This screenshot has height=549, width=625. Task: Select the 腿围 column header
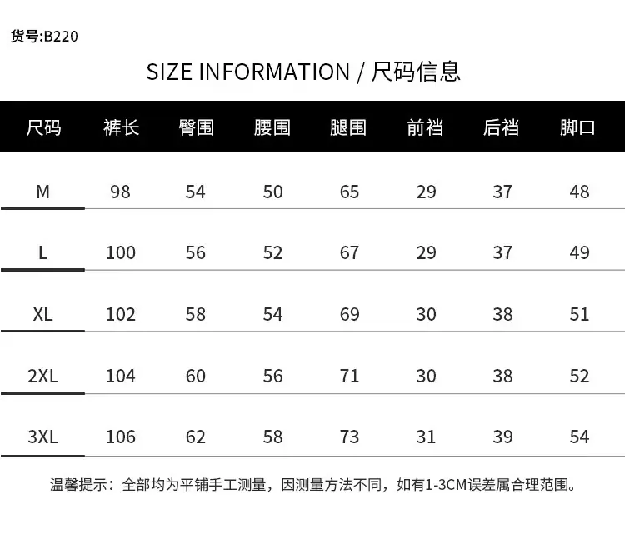tap(348, 128)
